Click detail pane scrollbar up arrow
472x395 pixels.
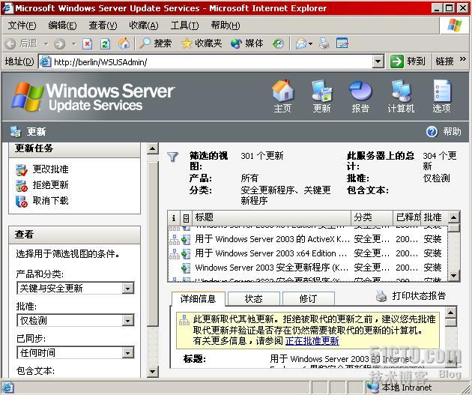(450, 313)
